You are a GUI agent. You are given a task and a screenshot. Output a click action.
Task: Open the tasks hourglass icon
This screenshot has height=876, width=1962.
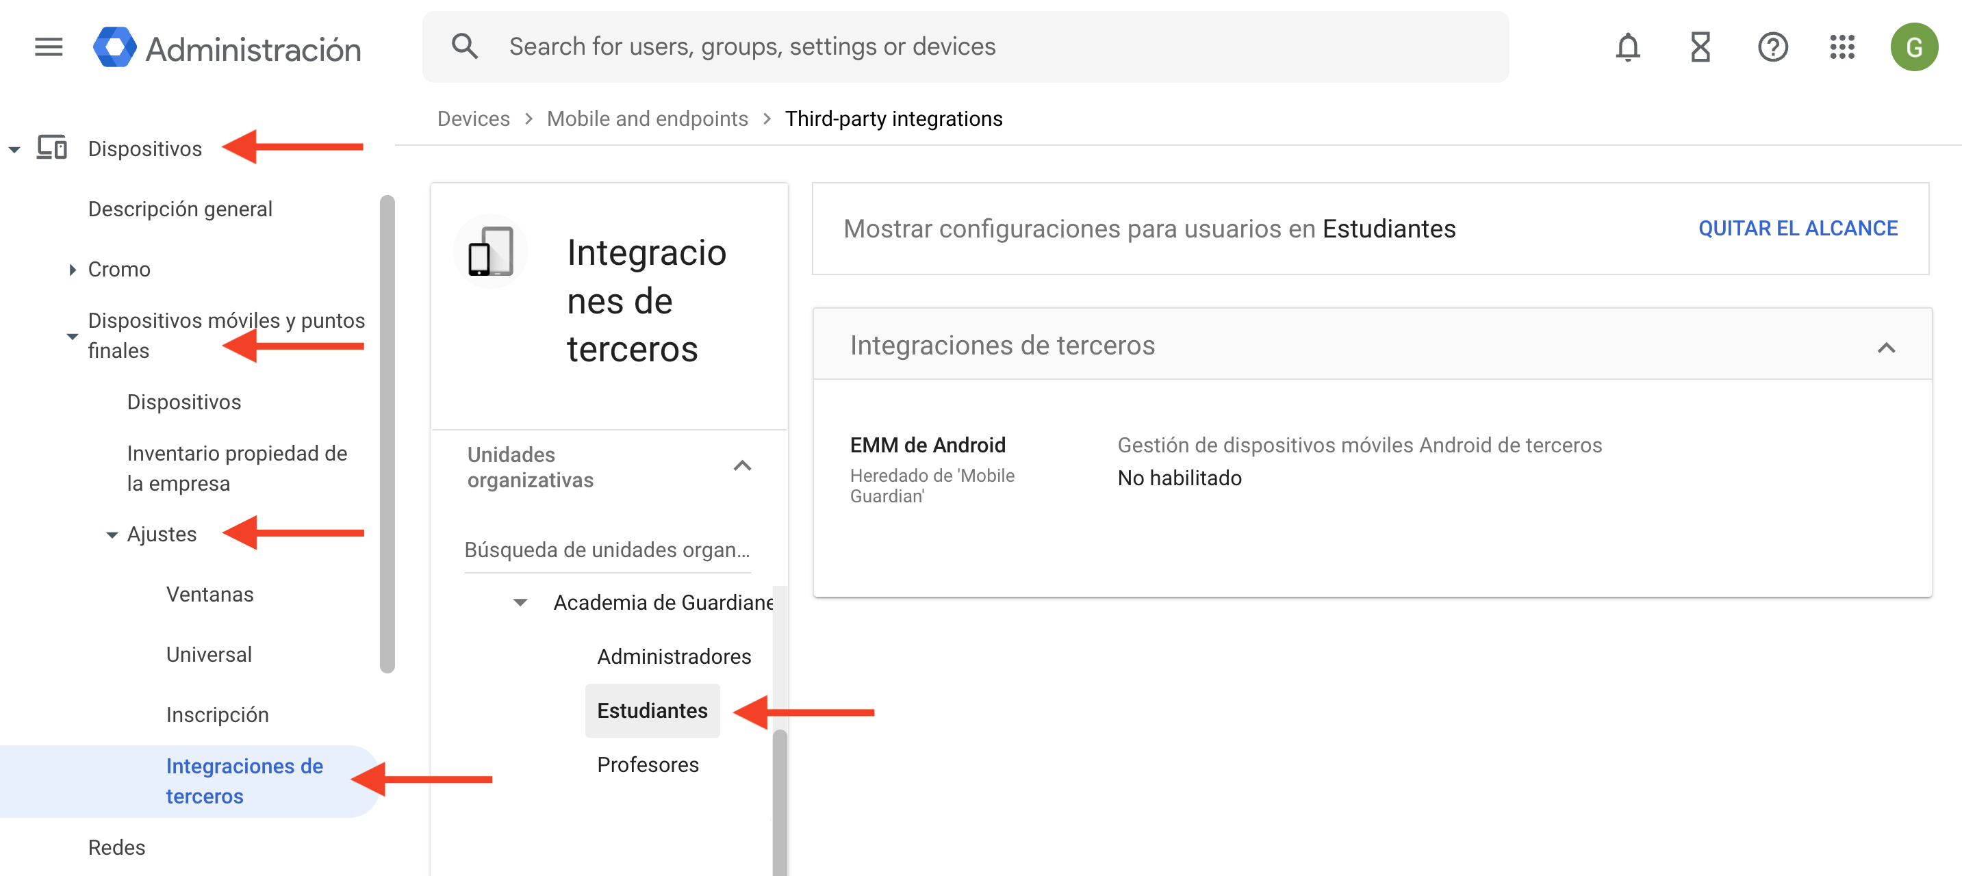click(1700, 47)
